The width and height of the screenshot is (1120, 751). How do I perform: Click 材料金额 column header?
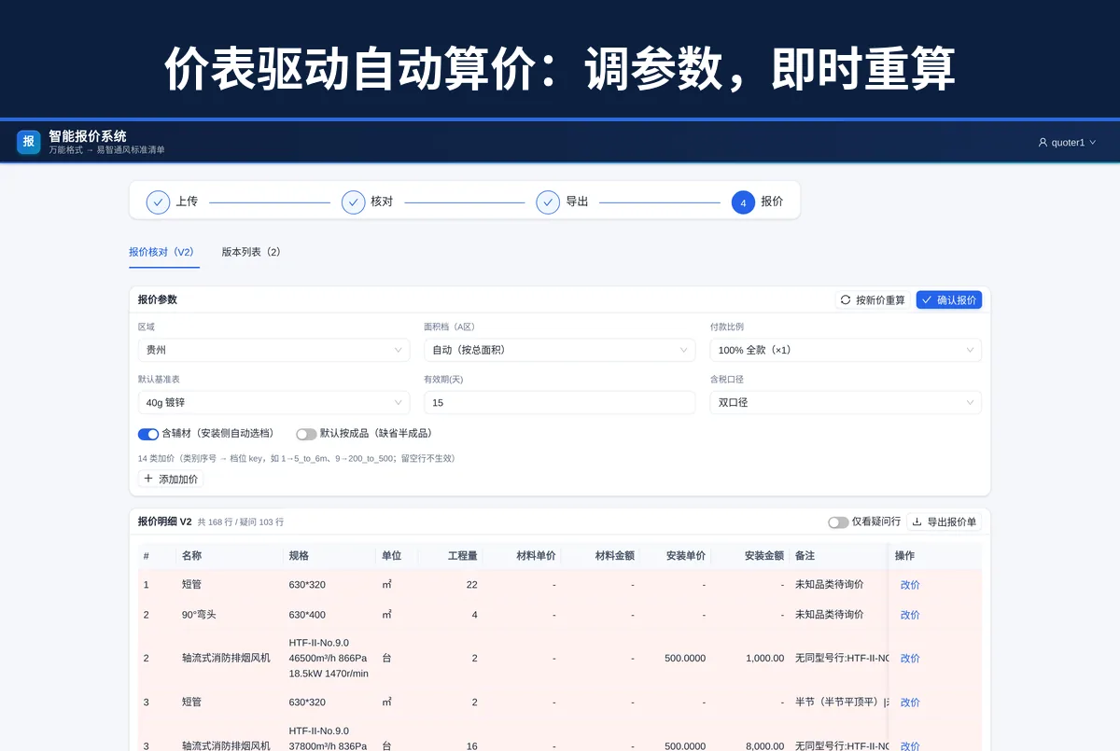coord(614,555)
